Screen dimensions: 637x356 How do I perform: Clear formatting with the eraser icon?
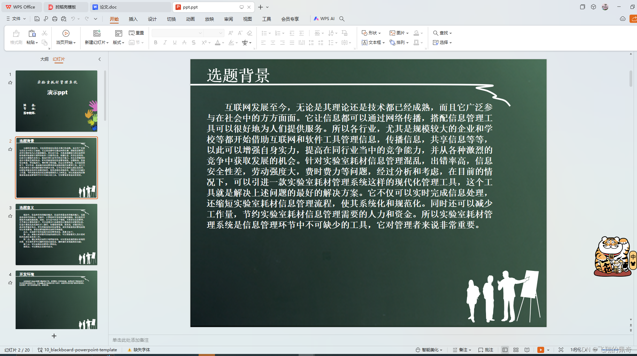pyautogui.click(x=249, y=33)
